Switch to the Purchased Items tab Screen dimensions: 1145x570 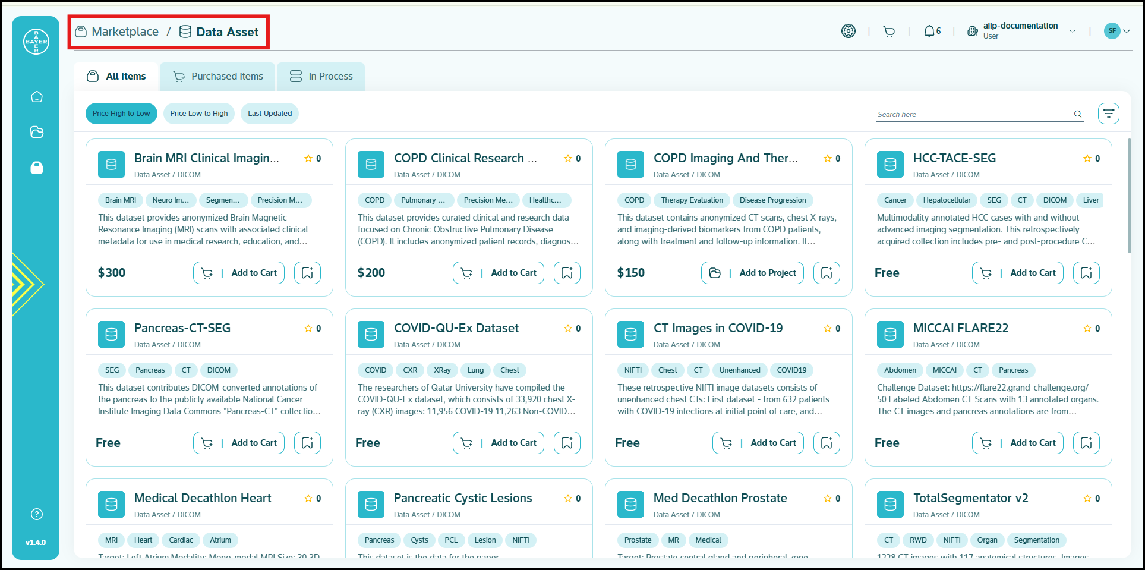coord(217,76)
